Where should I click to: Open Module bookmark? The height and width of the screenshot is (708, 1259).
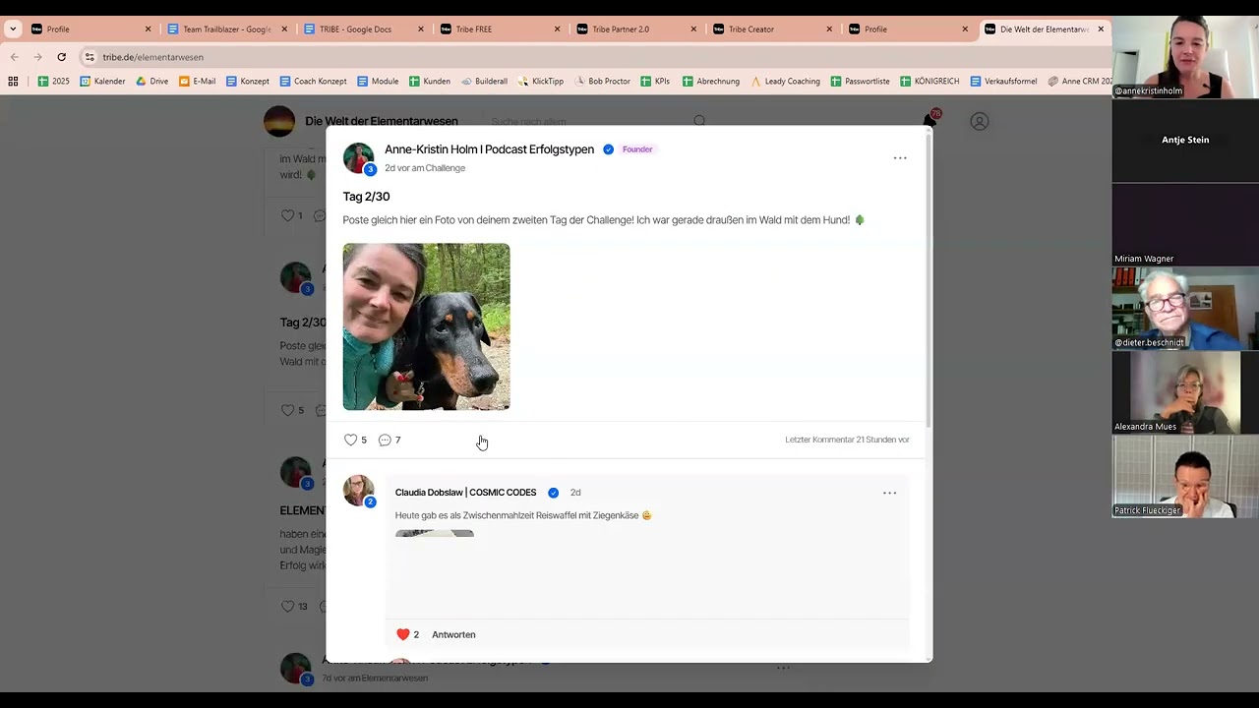(378, 81)
